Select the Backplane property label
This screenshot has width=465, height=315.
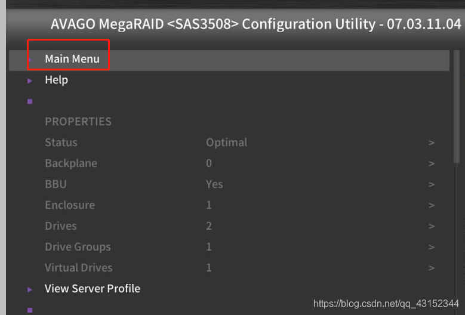click(71, 163)
